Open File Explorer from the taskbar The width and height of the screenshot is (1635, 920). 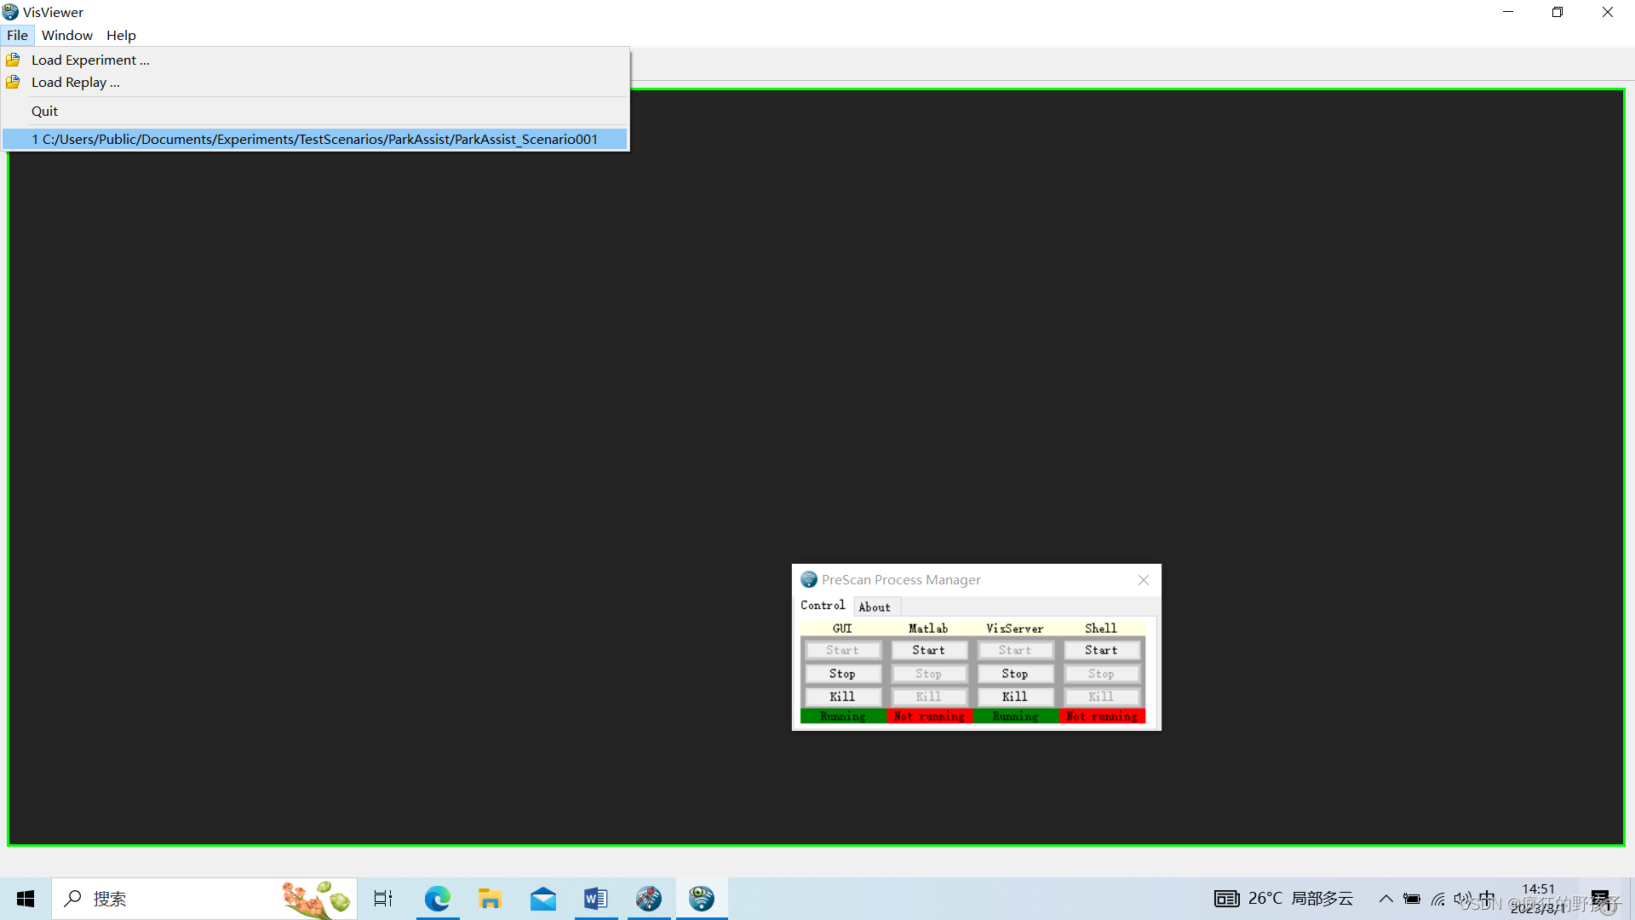[490, 899]
